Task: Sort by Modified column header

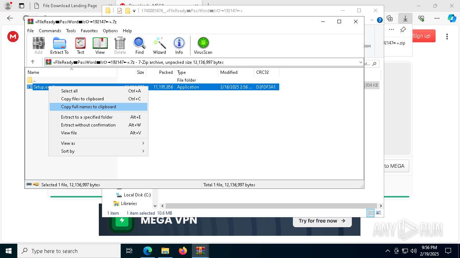Action: coord(236,72)
